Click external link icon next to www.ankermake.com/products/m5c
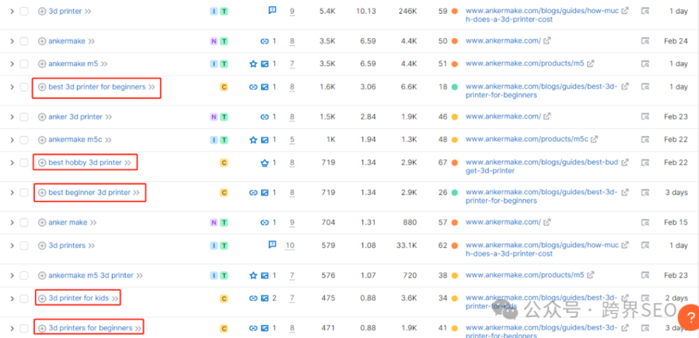Screen dimensions: 699x338 point(594,139)
